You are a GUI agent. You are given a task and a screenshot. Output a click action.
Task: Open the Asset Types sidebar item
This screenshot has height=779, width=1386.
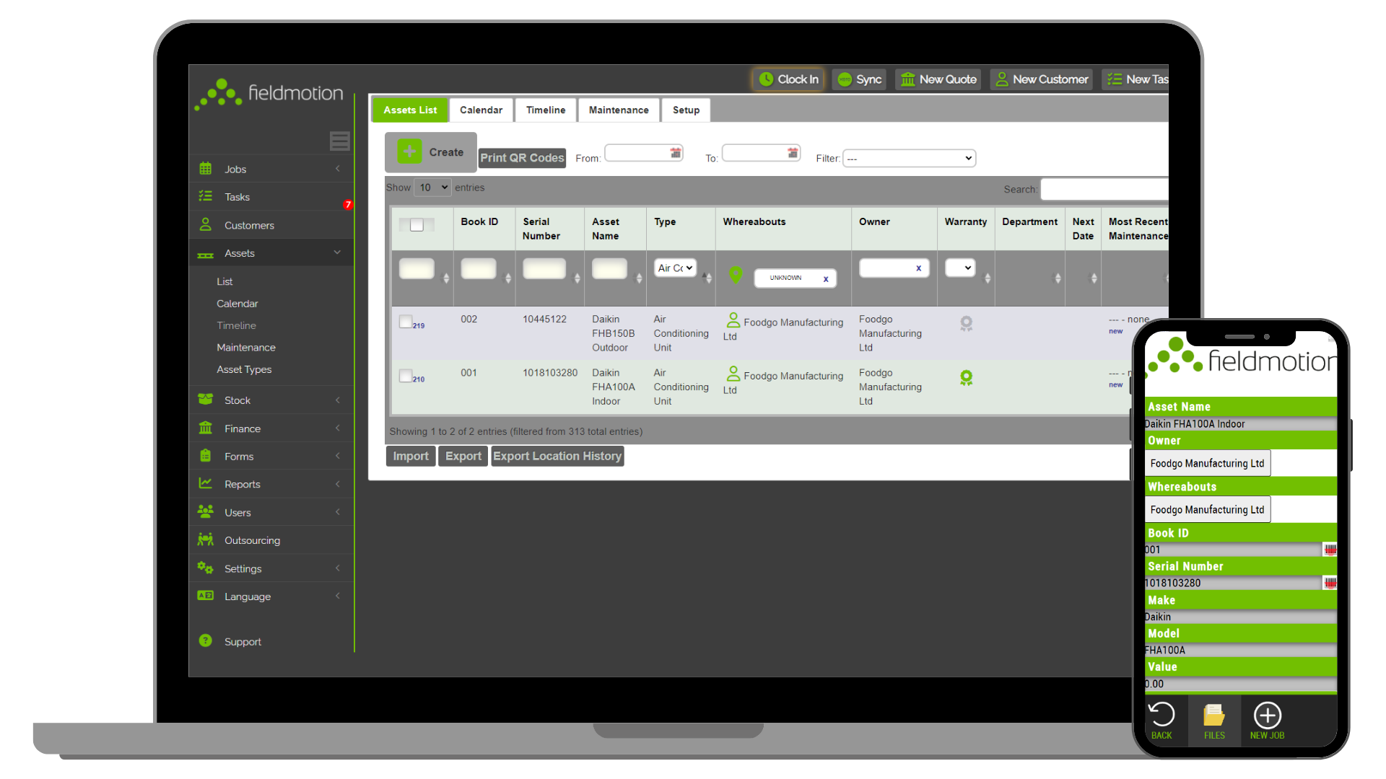click(x=244, y=369)
